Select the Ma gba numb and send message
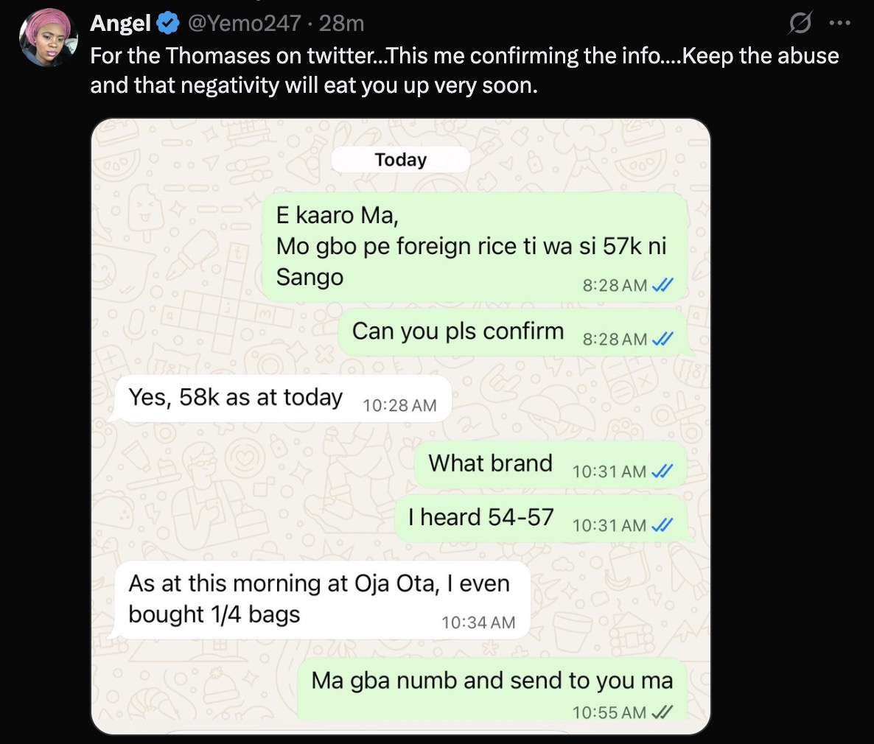This screenshot has height=744, width=874. (492, 681)
